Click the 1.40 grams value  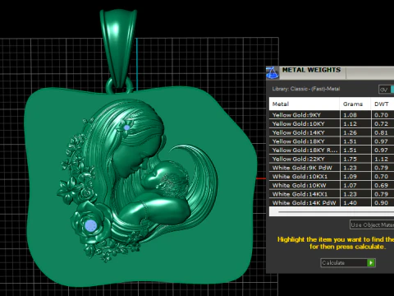350,202
